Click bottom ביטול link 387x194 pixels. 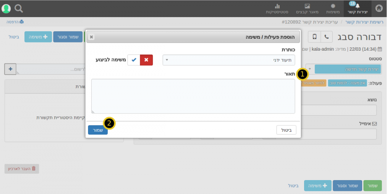pyautogui.click(x=293, y=186)
